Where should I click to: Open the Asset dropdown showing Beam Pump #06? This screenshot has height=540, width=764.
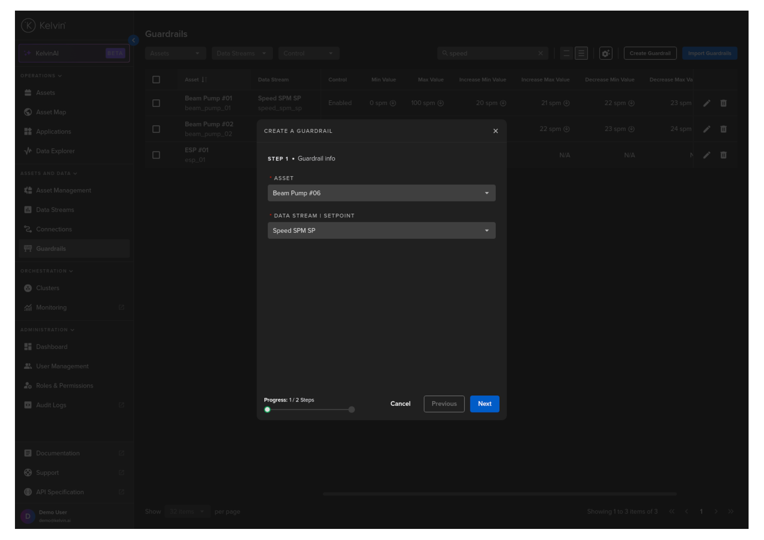pos(381,193)
